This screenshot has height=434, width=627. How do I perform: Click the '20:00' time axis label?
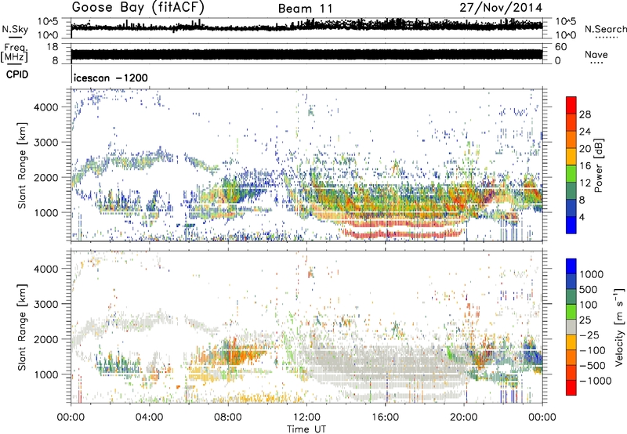pyautogui.click(x=463, y=418)
